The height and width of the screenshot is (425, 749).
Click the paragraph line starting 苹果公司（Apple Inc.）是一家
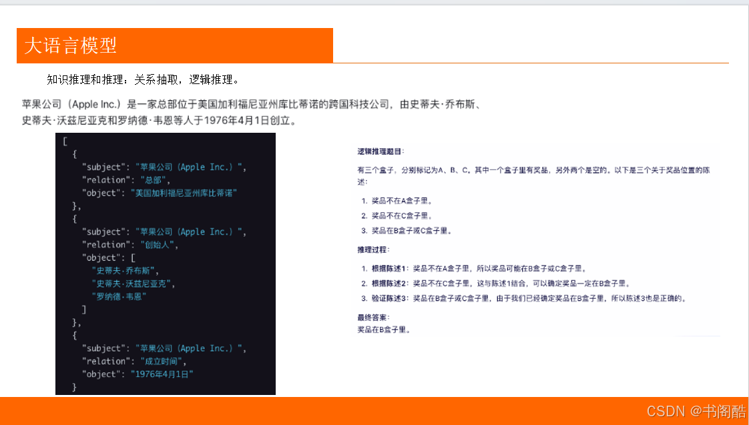(x=251, y=104)
